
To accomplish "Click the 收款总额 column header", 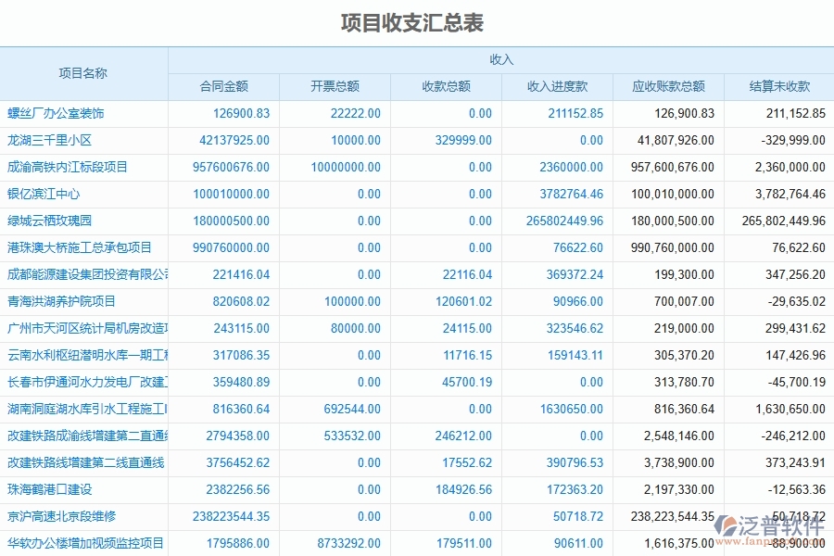I will [x=445, y=86].
